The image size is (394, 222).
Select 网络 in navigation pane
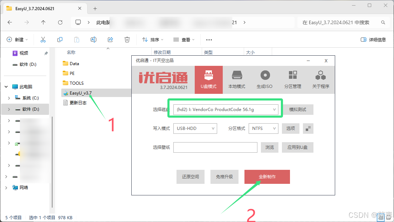23,188
